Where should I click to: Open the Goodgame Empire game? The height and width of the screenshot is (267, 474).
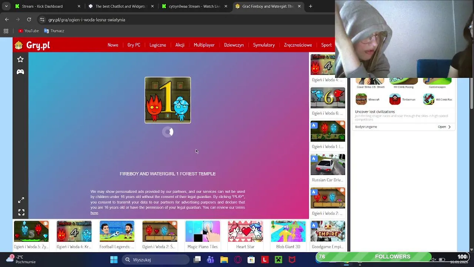pos(328,235)
